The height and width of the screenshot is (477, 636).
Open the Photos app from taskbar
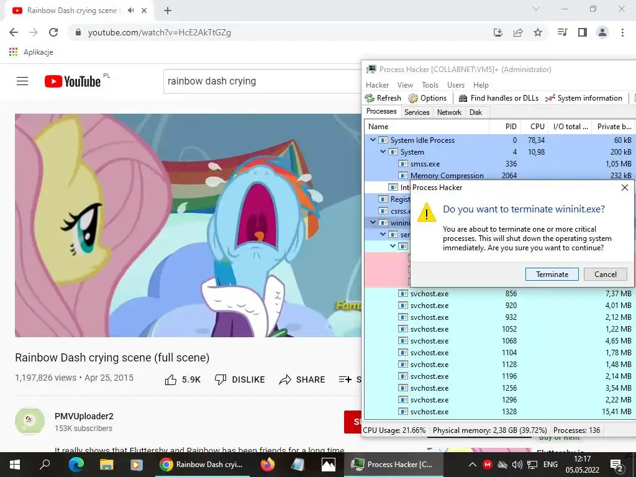(x=328, y=465)
